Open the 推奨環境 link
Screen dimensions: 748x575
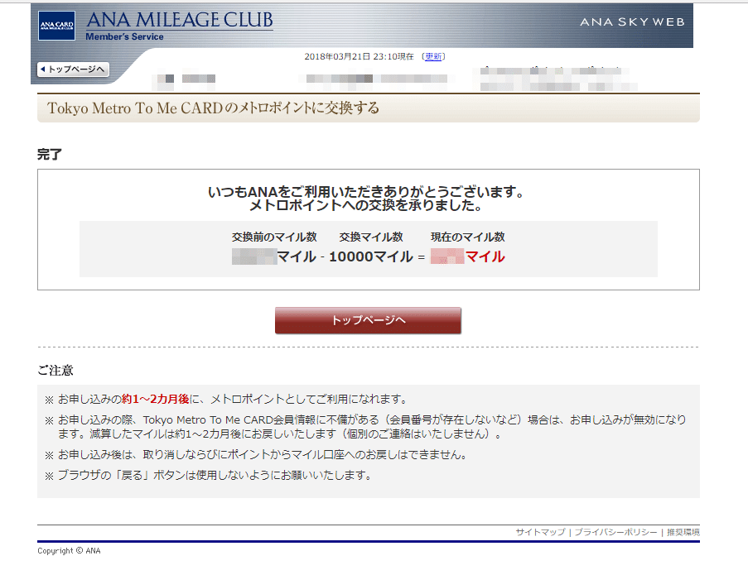coord(683,532)
